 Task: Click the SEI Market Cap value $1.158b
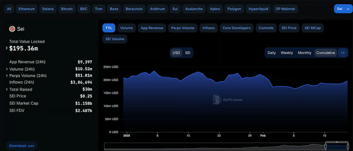click(84, 103)
